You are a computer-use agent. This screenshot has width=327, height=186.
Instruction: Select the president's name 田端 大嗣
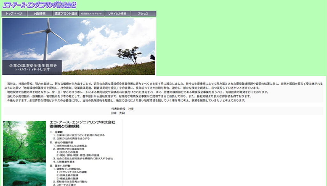[118, 113]
